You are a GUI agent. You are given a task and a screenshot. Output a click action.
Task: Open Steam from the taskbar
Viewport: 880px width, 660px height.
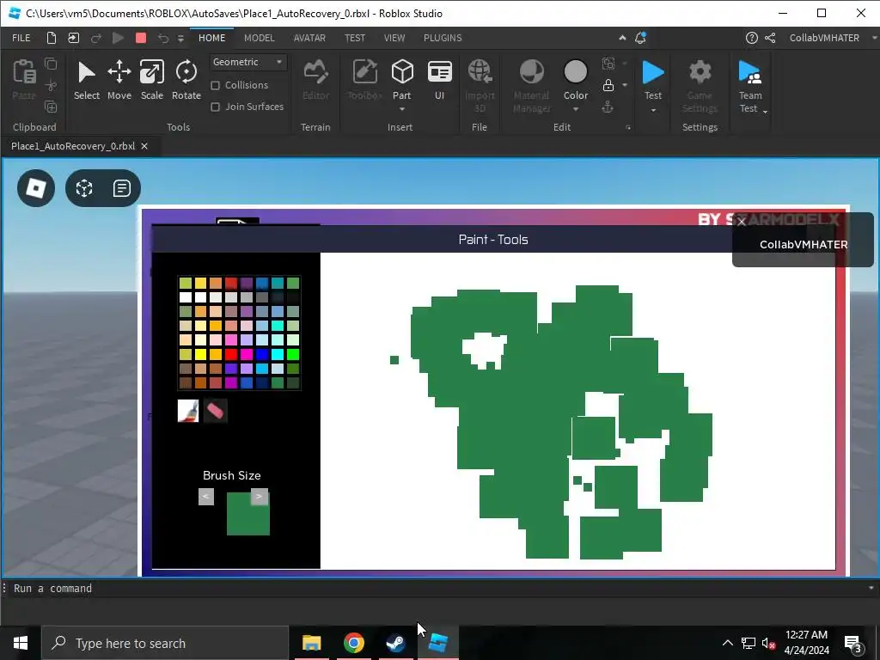395,643
